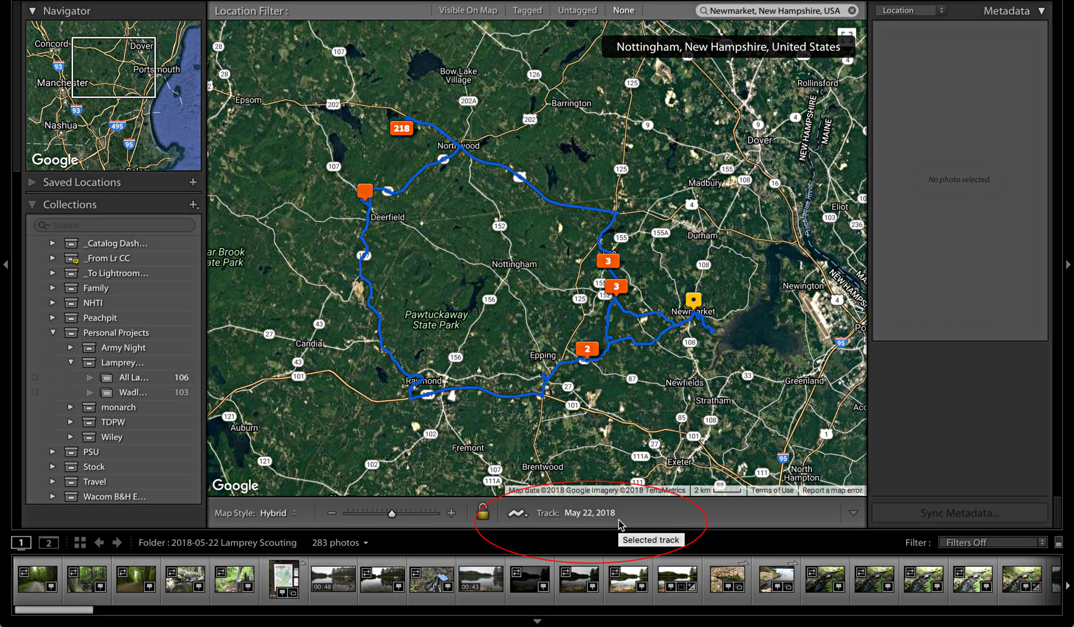Click the grid view icon in the filmstrip toolbar

click(x=80, y=543)
